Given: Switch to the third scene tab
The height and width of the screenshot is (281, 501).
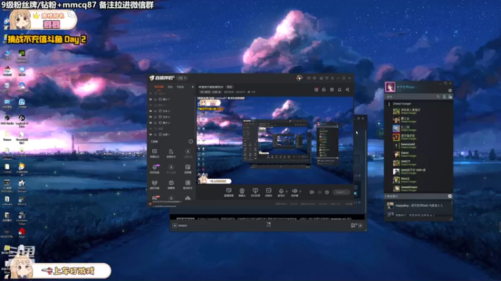Looking at the screenshot, I should click(x=180, y=87).
